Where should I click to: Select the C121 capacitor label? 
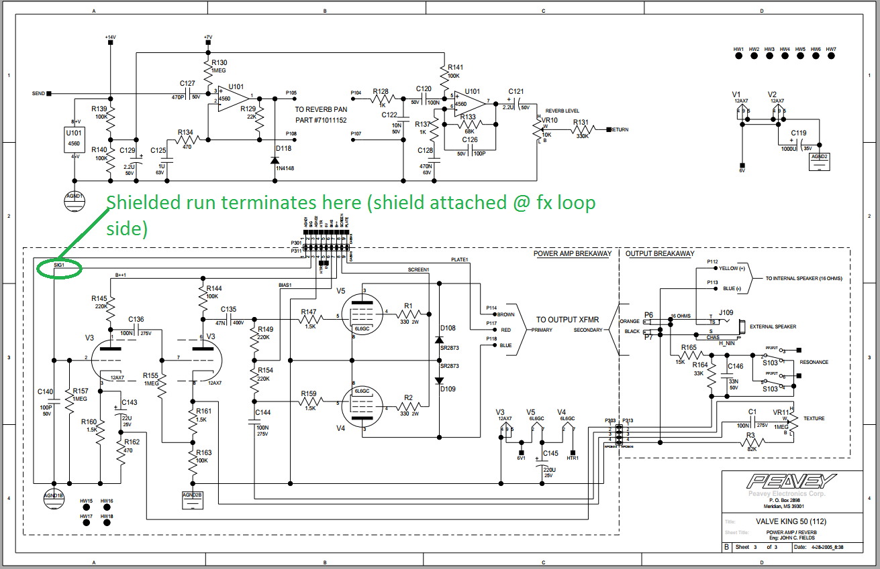coord(516,90)
